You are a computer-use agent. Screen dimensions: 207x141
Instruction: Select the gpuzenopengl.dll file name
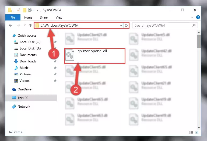[92, 51]
